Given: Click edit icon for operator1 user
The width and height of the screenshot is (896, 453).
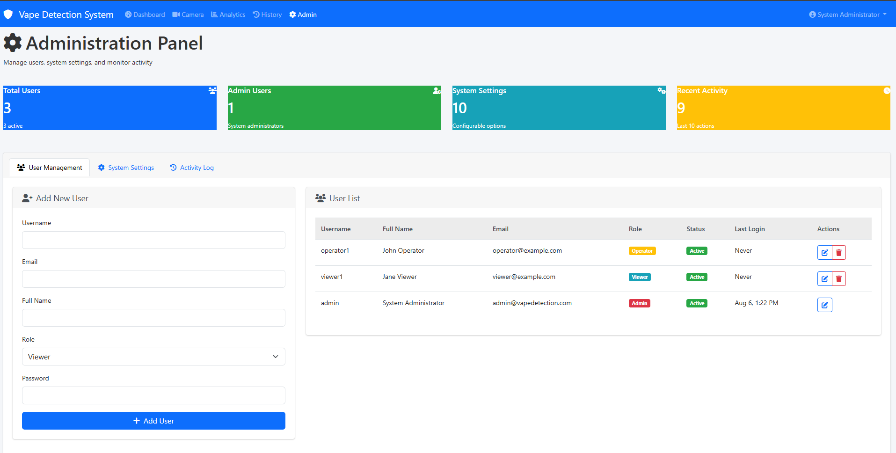Looking at the screenshot, I should coord(824,253).
